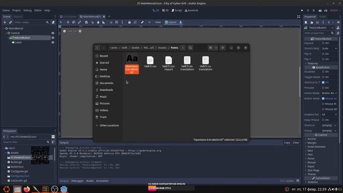
Task: Click the zoom out icon in viewport
Action: [x=64, y=31]
